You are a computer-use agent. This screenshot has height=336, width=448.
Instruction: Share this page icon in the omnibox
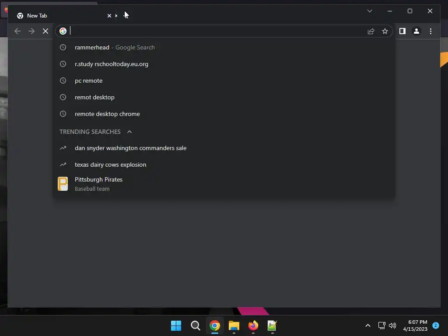point(371,31)
